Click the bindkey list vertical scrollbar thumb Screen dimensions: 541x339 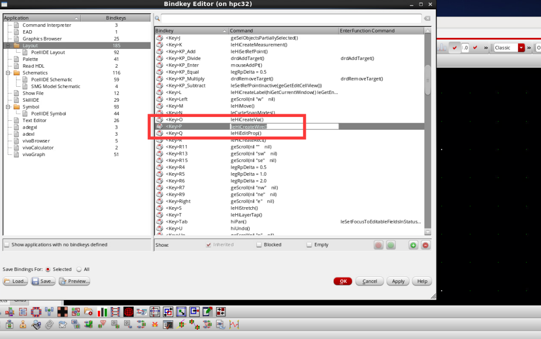point(428,80)
